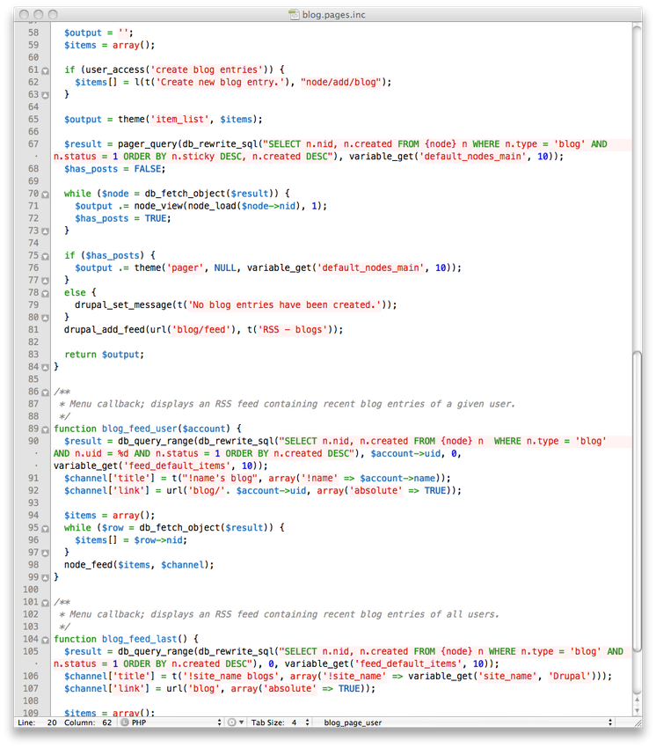
Task: Click the 'absolute' string on line 107
Action: [x=290, y=688]
